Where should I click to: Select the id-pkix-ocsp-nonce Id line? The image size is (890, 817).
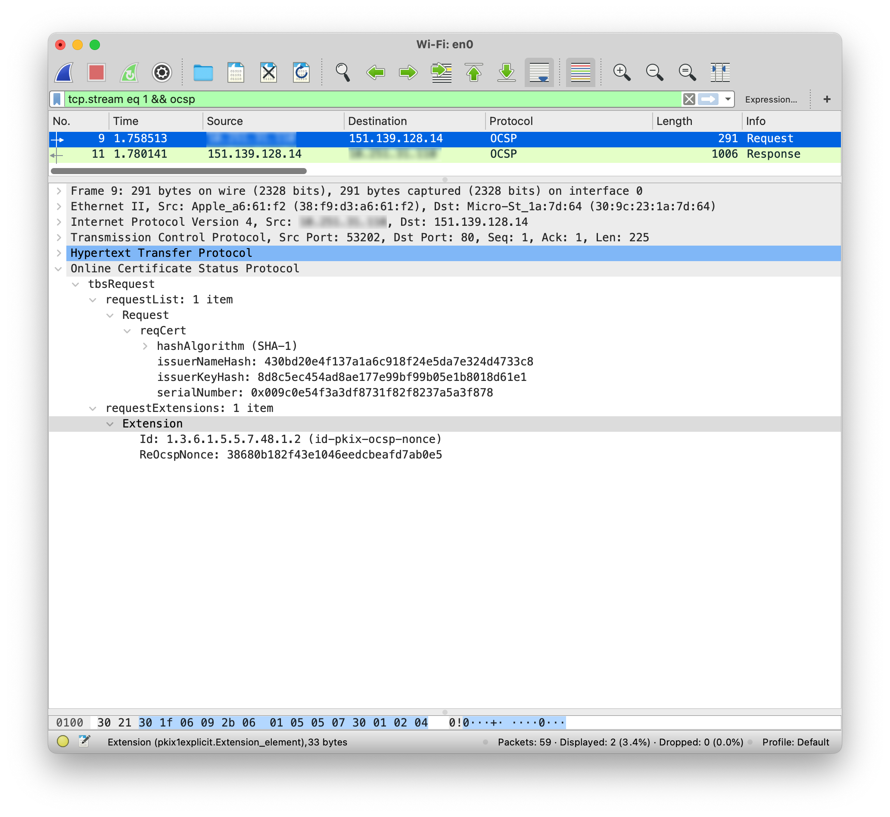[x=290, y=439]
